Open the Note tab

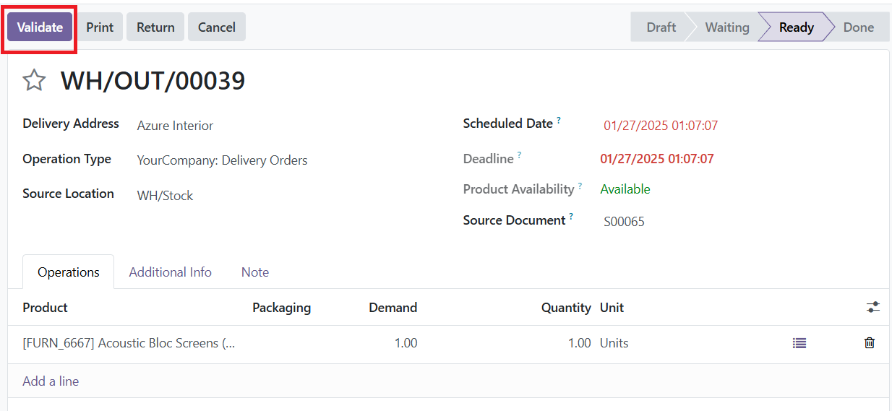255,272
